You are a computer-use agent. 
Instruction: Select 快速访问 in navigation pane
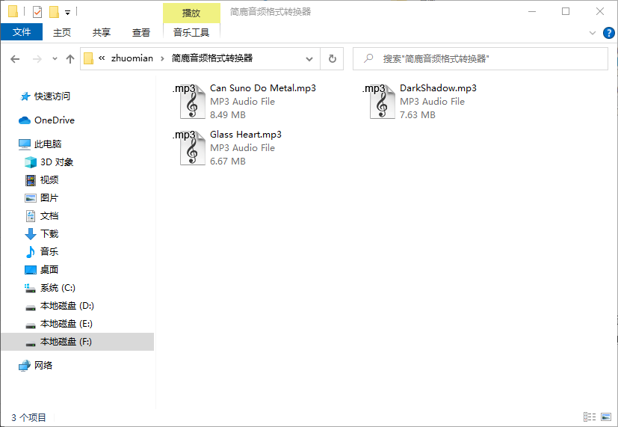pyautogui.click(x=52, y=96)
